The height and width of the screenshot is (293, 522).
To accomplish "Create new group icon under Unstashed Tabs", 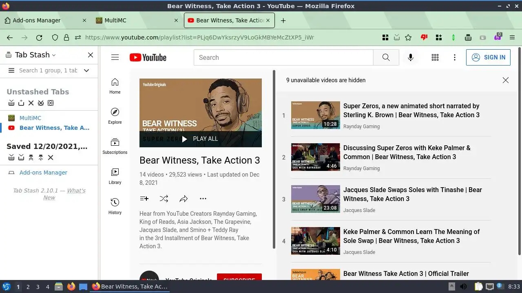I will [21, 103].
